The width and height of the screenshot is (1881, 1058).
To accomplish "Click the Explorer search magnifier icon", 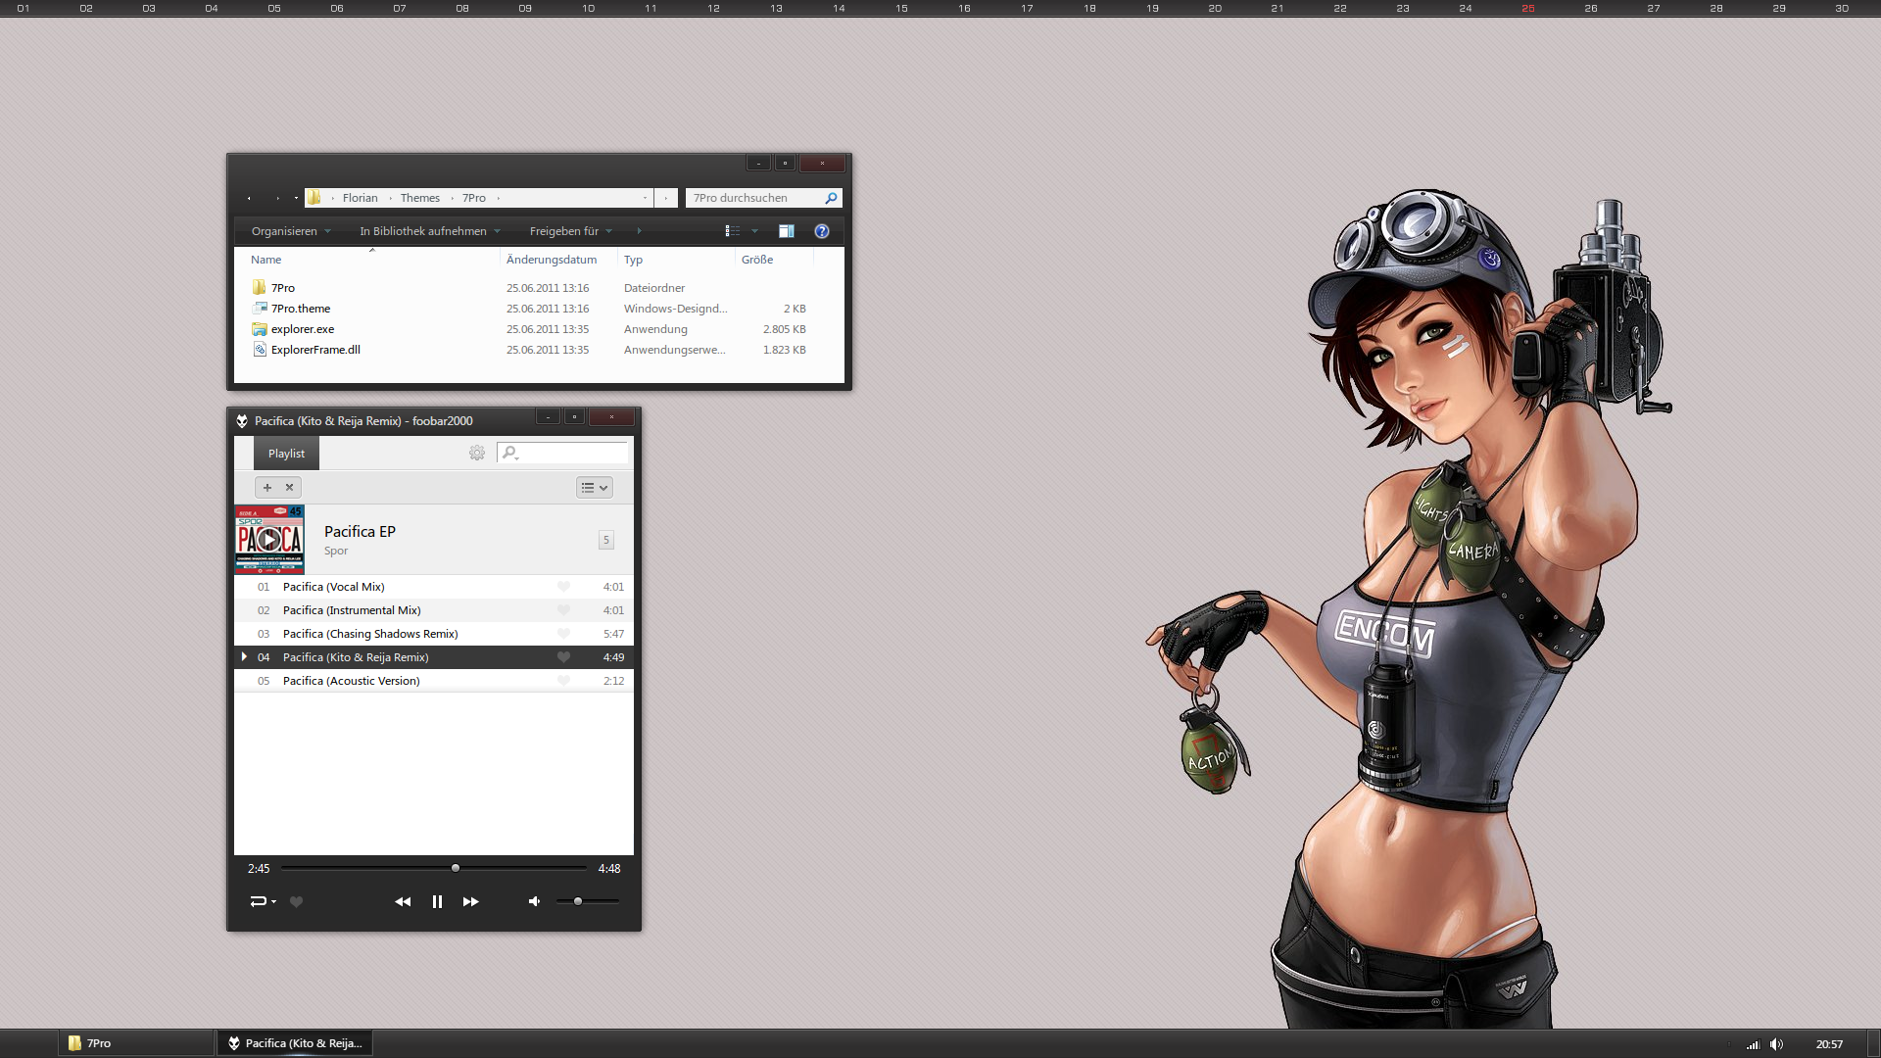I will pos(831,198).
